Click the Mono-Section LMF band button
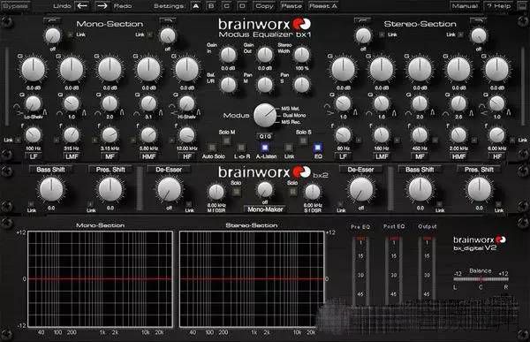 pyautogui.click(x=72, y=156)
